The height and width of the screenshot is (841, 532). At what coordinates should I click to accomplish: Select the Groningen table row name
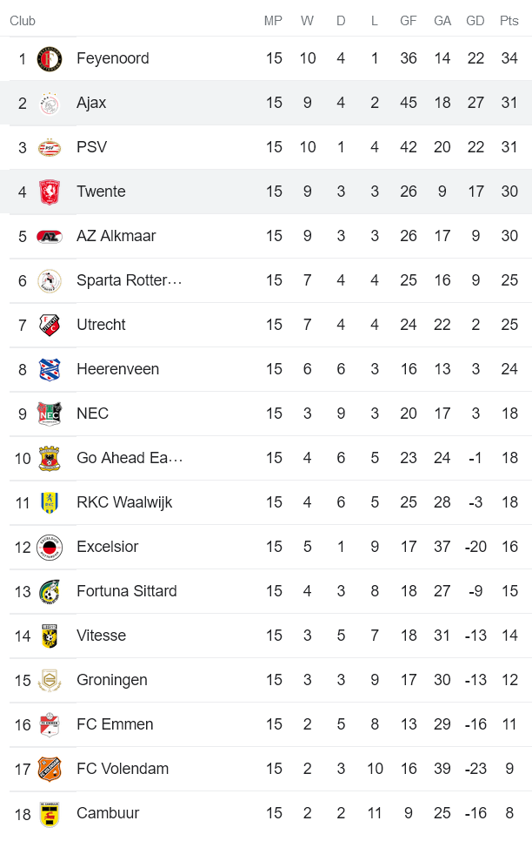pyautogui.click(x=111, y=680)
